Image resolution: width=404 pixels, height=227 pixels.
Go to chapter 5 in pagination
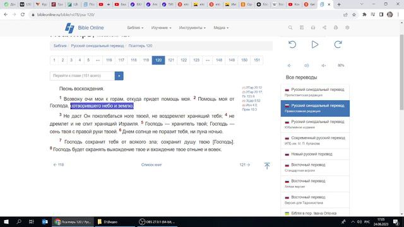pos(88,60)
